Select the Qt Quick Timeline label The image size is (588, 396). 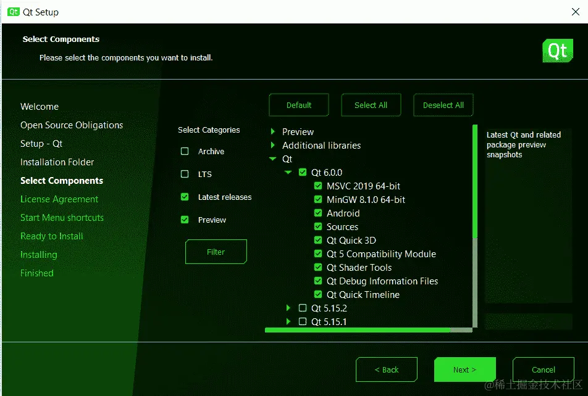[363, 294]
